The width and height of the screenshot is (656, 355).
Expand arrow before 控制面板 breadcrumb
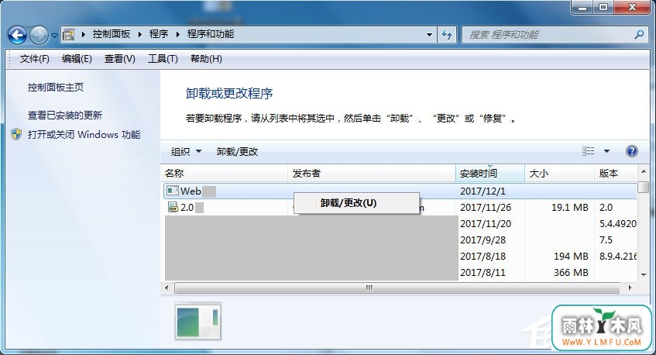point(83,35)
